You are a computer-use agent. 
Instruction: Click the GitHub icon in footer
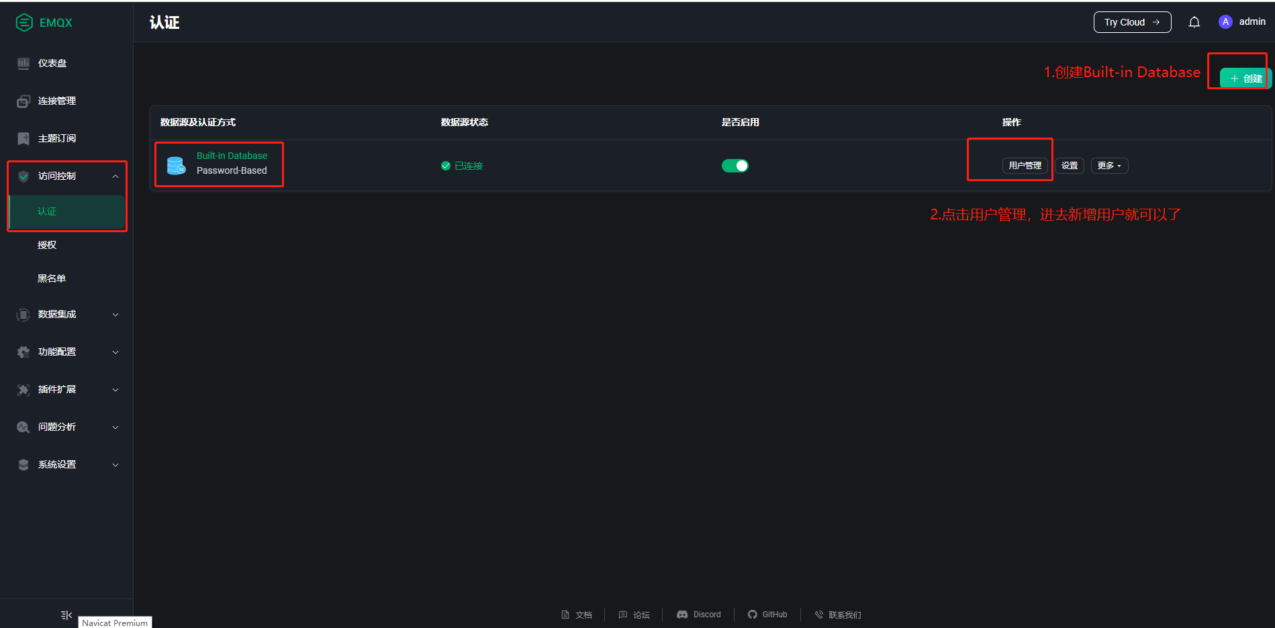pos(753,615)
